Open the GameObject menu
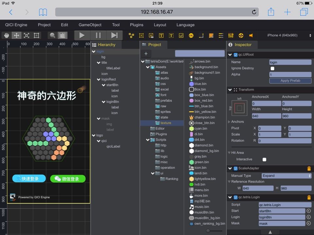Viewport: 314px width, 235px height. coord(90,24)
